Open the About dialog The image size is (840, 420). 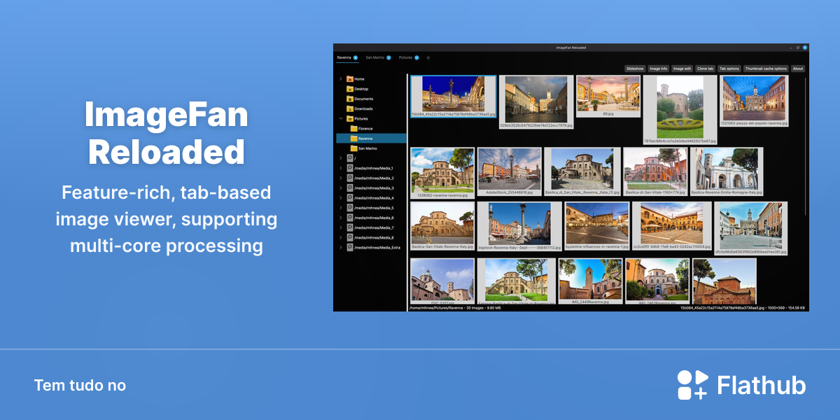798,69
